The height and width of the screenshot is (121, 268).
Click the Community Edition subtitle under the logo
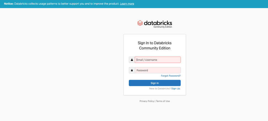(163, 27)
